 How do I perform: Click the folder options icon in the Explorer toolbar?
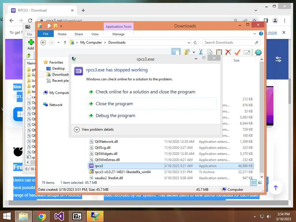point(187,52)
